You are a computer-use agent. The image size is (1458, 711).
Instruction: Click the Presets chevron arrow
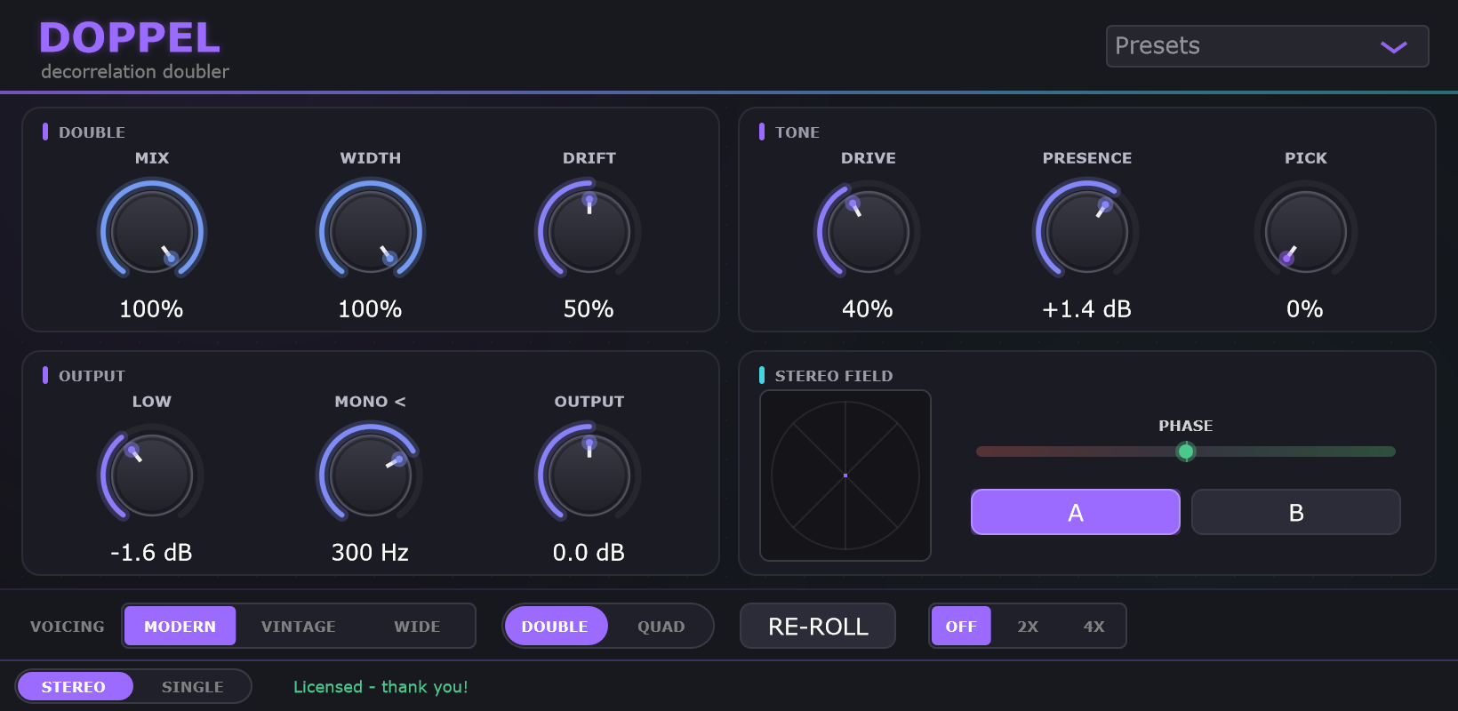tap(1393, 47)
